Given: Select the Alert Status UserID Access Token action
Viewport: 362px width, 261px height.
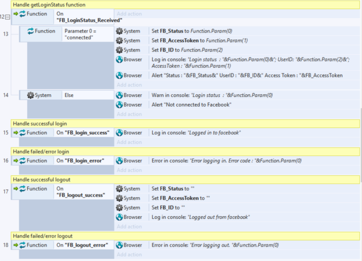Looking at the screenshot, I should pyautogui.click(x=247, y=76).
